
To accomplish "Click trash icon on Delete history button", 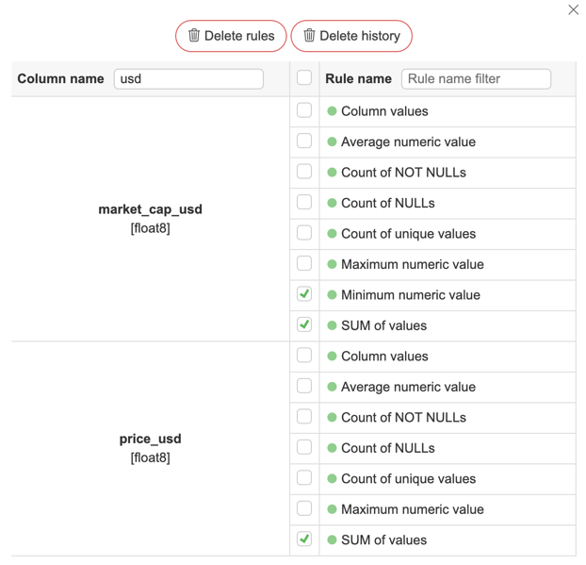I will pos(309,36).
